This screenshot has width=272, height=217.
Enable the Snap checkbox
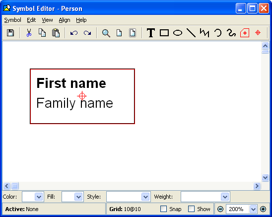[163, 209]
